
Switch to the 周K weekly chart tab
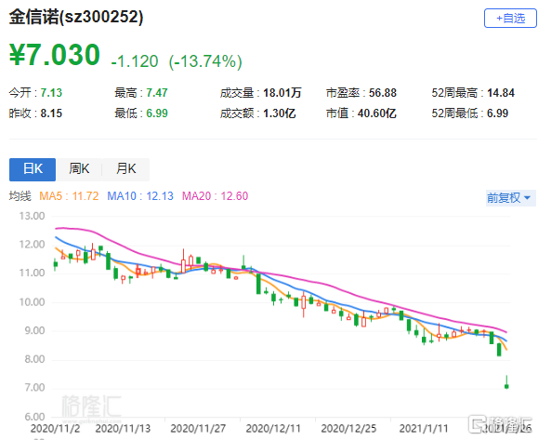pos(79,169)
